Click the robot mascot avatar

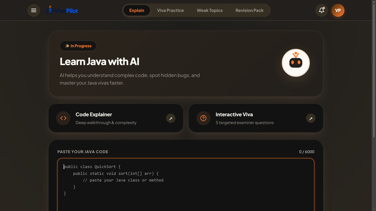pos(296,63)
